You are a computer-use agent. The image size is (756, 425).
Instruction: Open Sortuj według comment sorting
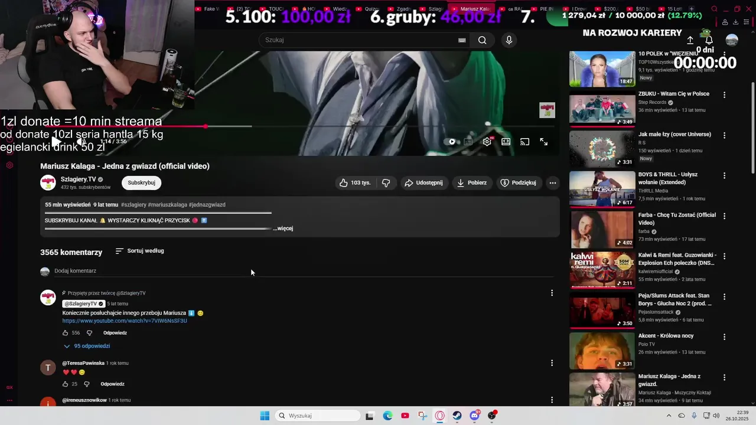click(139, 251)
